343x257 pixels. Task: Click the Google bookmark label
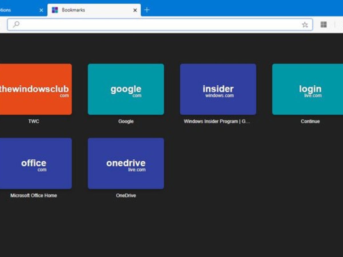pyautogui.click(x=126, y=121)
